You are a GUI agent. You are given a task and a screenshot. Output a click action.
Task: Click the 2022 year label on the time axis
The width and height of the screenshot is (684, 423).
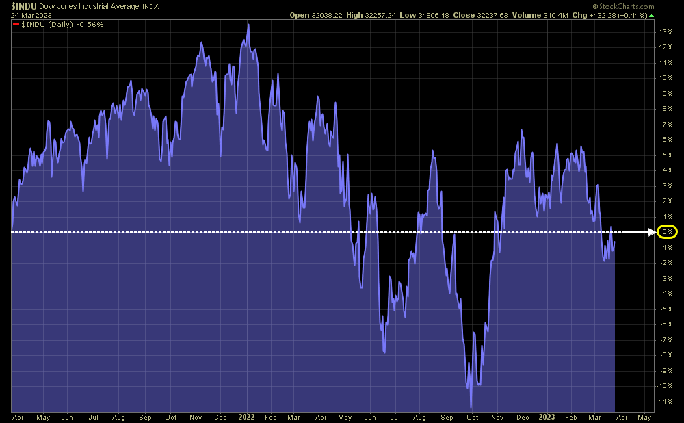pyautogui.click(x=246, y=417)
